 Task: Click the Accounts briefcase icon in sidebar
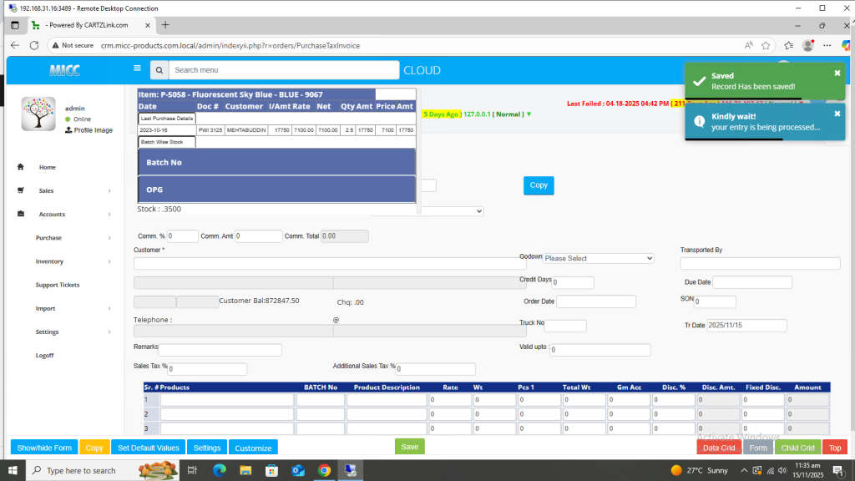coord(20,214)
